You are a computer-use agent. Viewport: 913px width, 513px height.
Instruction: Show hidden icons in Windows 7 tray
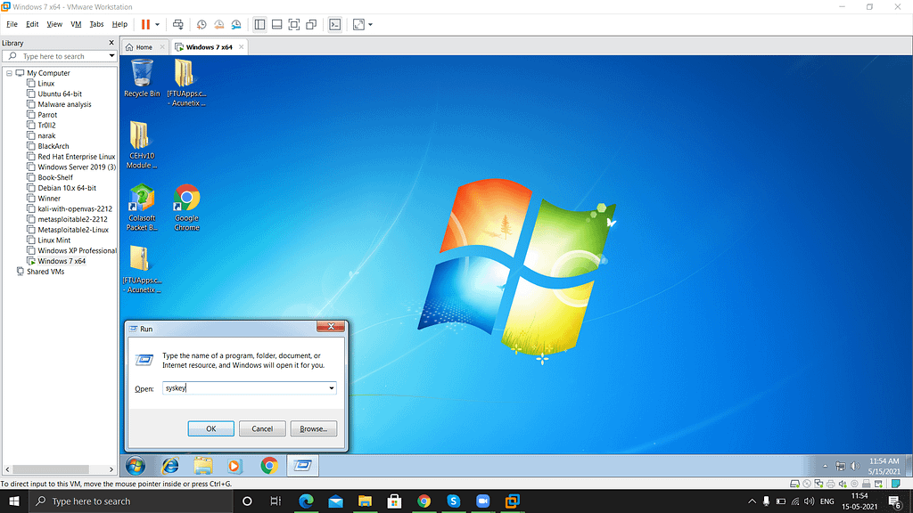825,466
